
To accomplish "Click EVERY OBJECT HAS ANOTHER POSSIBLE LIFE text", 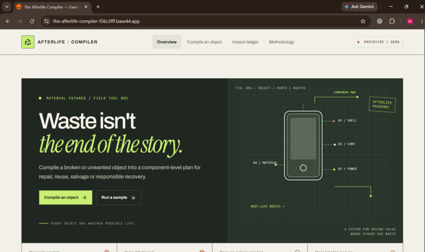I will click(x=93, y=224).
